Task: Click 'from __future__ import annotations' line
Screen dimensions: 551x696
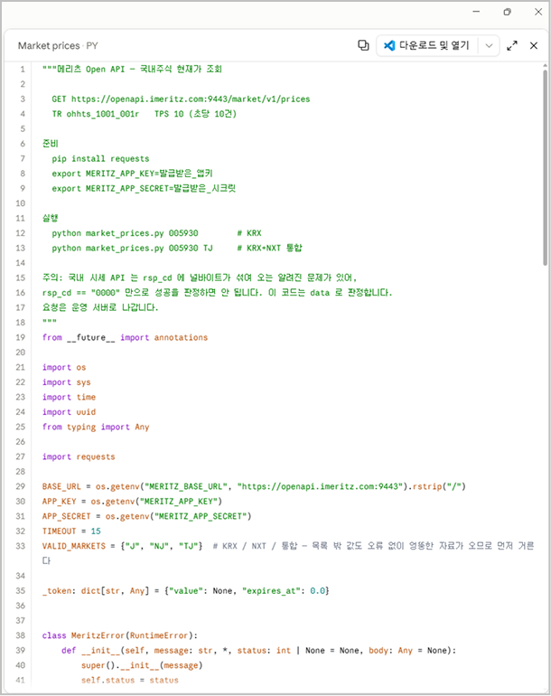Action: [x=126, y=337]
